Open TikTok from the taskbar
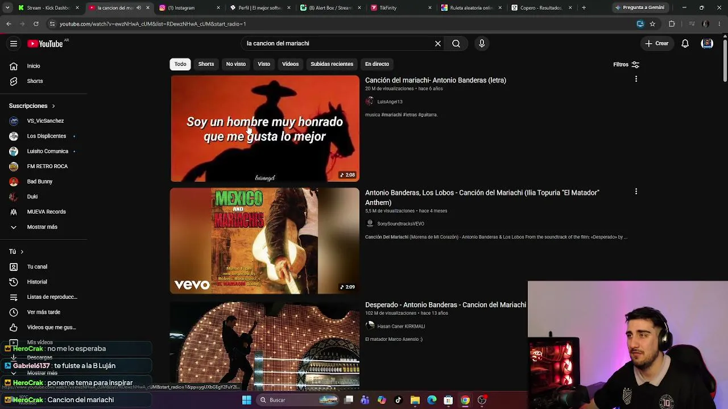 click(x=398, y=400)
